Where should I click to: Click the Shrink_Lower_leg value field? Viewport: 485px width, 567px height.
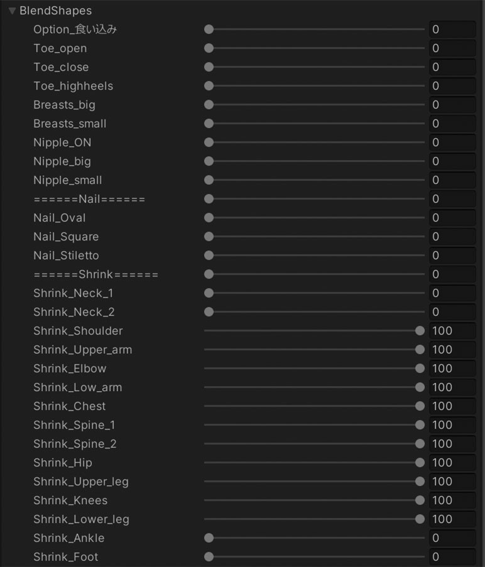pyautogui.click(x=452, y=519)
